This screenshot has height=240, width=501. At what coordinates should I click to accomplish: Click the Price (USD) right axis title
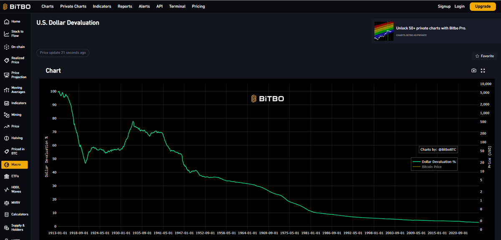[490, 157]
